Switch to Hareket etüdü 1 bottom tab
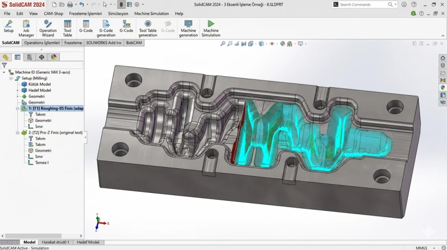The width and height of the screenshot is (447, 250). pyautogui.click(x=55, y=242)
